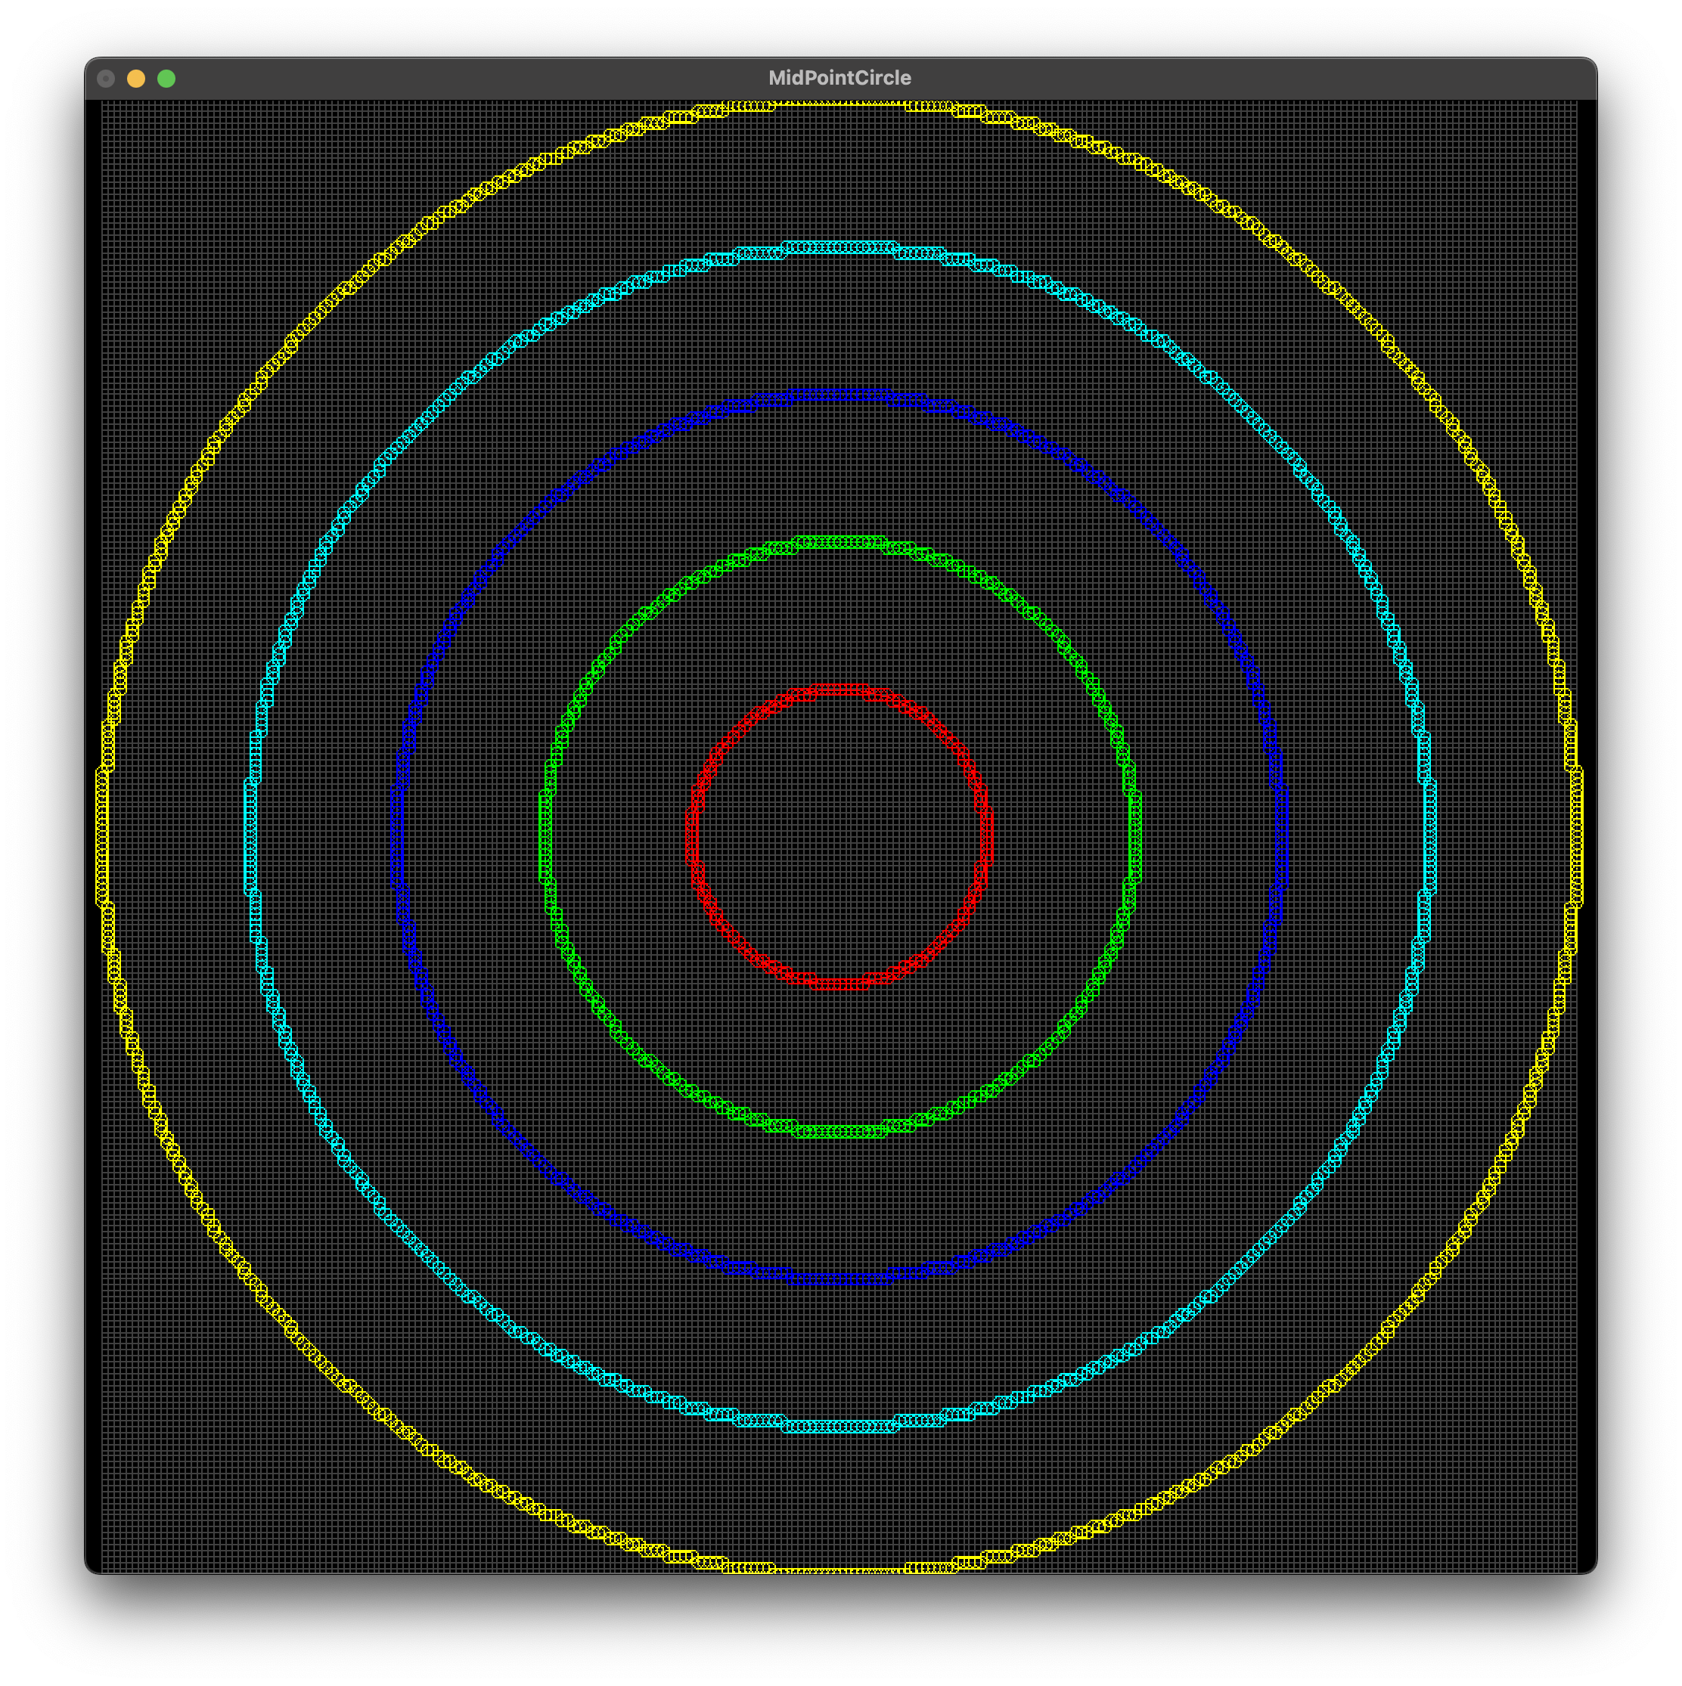Click the gray disabled close button

106,79
